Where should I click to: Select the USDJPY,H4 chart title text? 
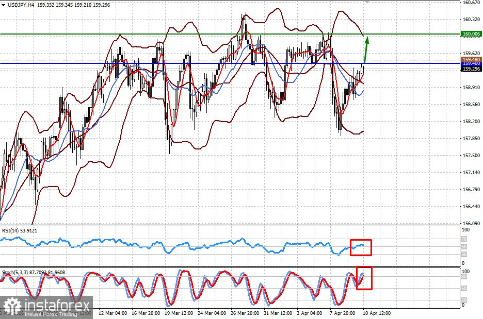21,5
